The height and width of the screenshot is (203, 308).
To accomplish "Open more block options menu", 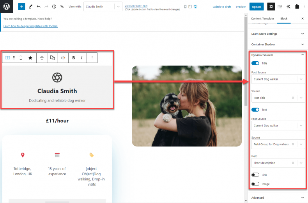I will (92, 58).
